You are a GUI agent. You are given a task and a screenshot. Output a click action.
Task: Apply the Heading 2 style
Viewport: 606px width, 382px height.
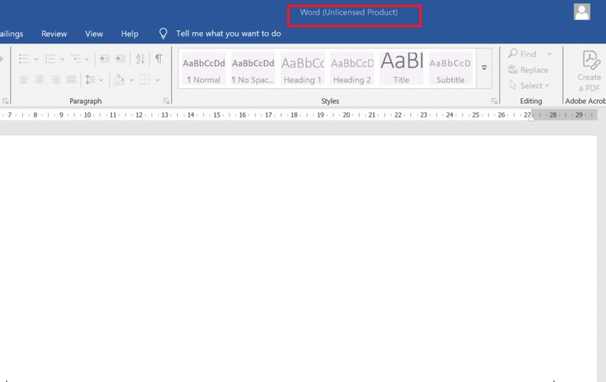point(352,69)
